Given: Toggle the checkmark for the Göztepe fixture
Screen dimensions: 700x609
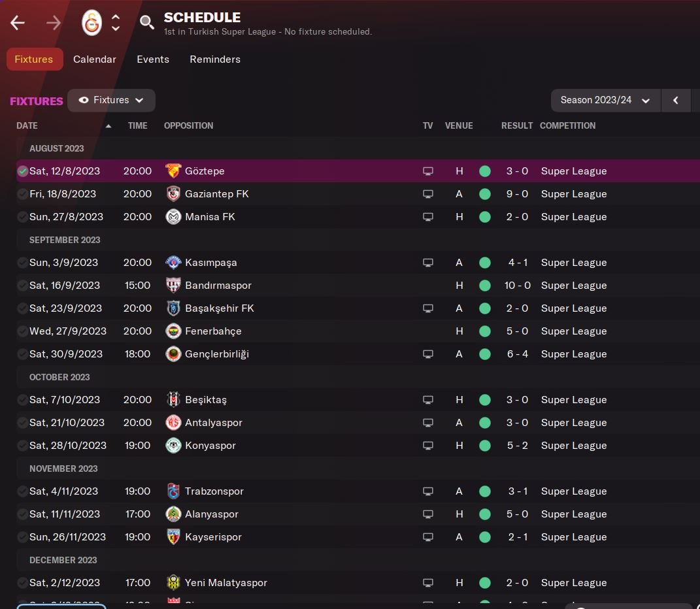Looking at the screenshot, I should [x=23, y=171].
